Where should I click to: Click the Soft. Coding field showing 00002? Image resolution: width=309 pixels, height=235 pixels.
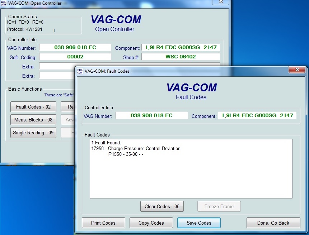pyautogui.click(x=75, y=57)
